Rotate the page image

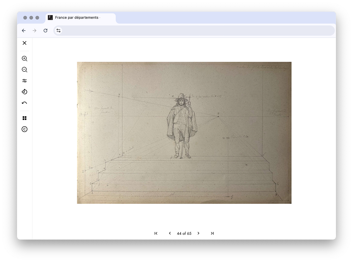[x=24, y=91]
